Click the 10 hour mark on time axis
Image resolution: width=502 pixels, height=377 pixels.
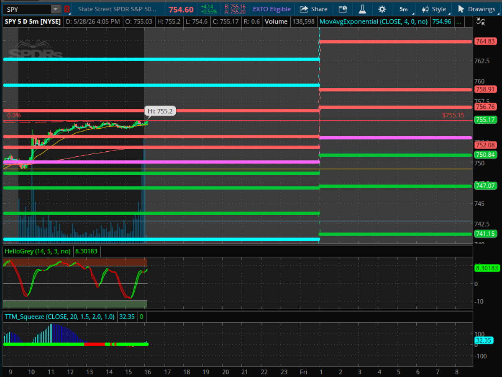pyautogui.click(x=31, y=372)
